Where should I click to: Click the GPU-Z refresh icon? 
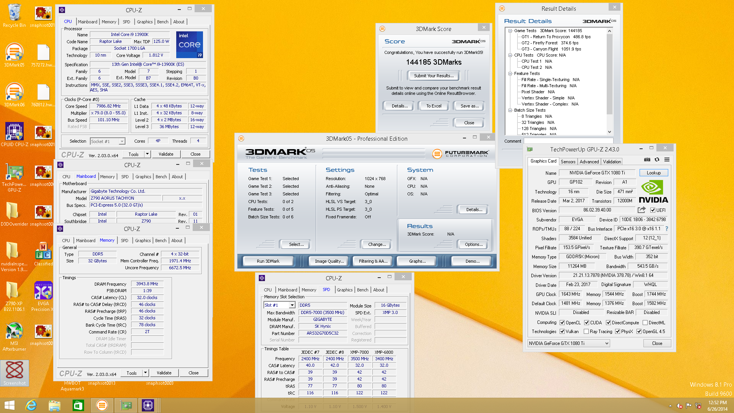(x=657, y=159)
